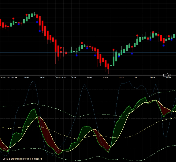Click the leftmost red signal dot
Image resolution: width=176 pixels, height=162 pixels.
click(x=13, y=18)
